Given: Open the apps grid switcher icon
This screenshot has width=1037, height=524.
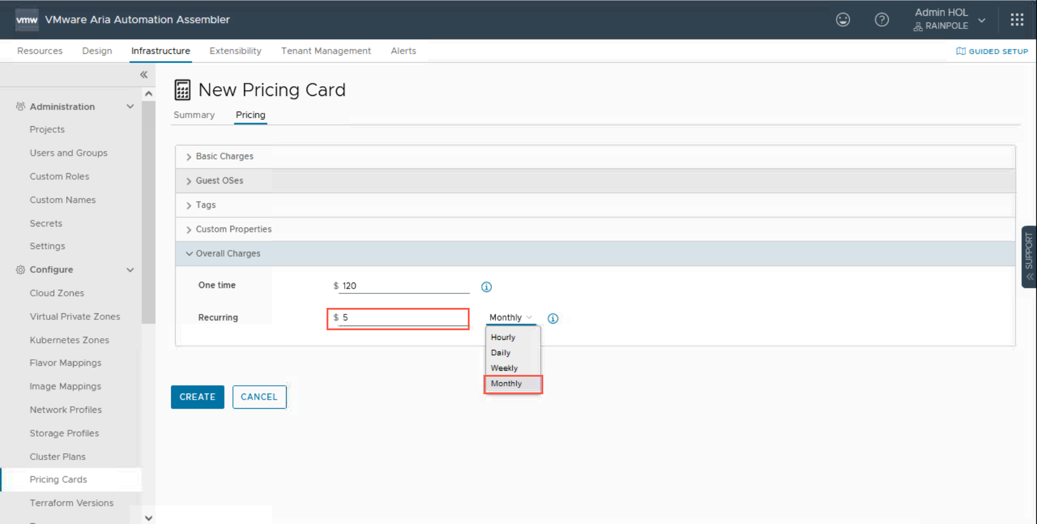Looking at the screenshot, I should click(1017, 20).
